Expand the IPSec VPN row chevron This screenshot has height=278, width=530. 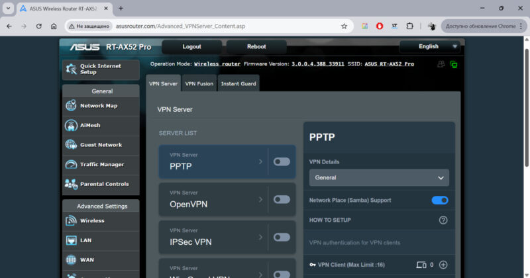click(260, 238)
